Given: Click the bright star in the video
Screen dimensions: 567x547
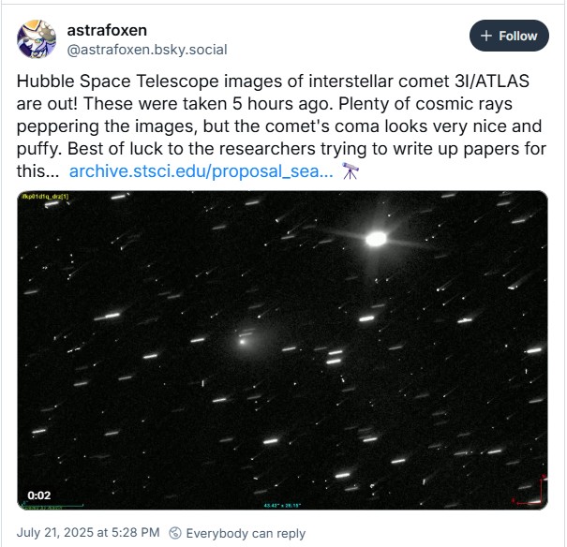Looking at the screenshot, I should (376, 239).
